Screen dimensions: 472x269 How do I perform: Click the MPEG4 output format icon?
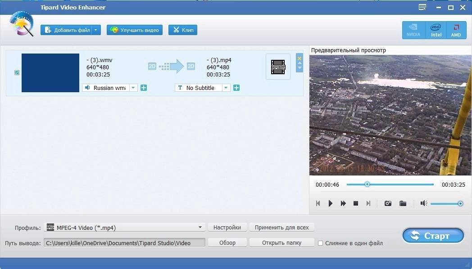click(278, 67)
